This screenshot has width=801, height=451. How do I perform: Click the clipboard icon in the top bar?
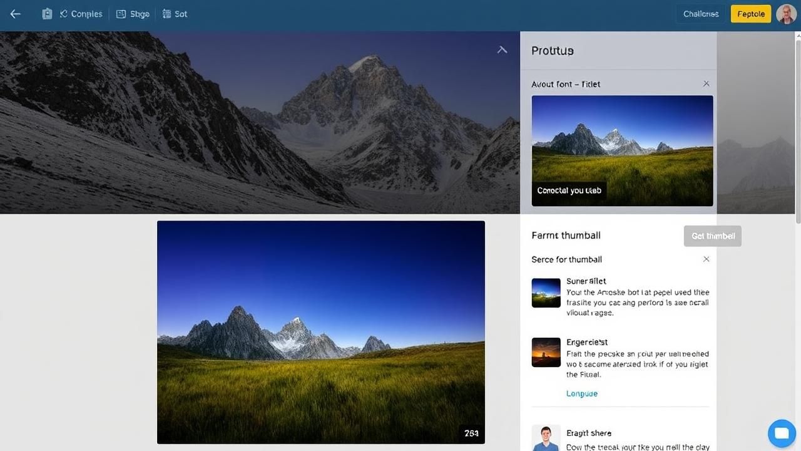click(x=47, y=14)
